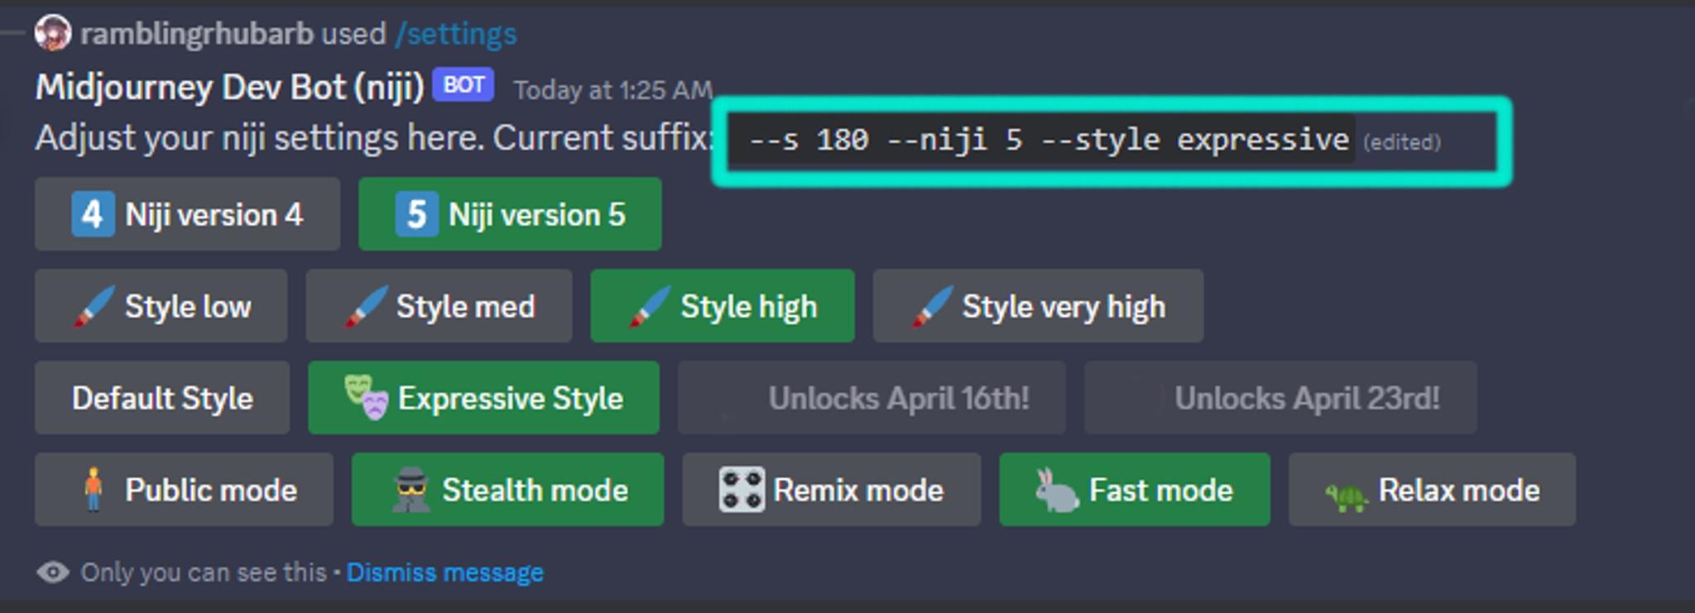Enable Remix mode
Viewport: 1695px width, 613px height.
(831, 490)
